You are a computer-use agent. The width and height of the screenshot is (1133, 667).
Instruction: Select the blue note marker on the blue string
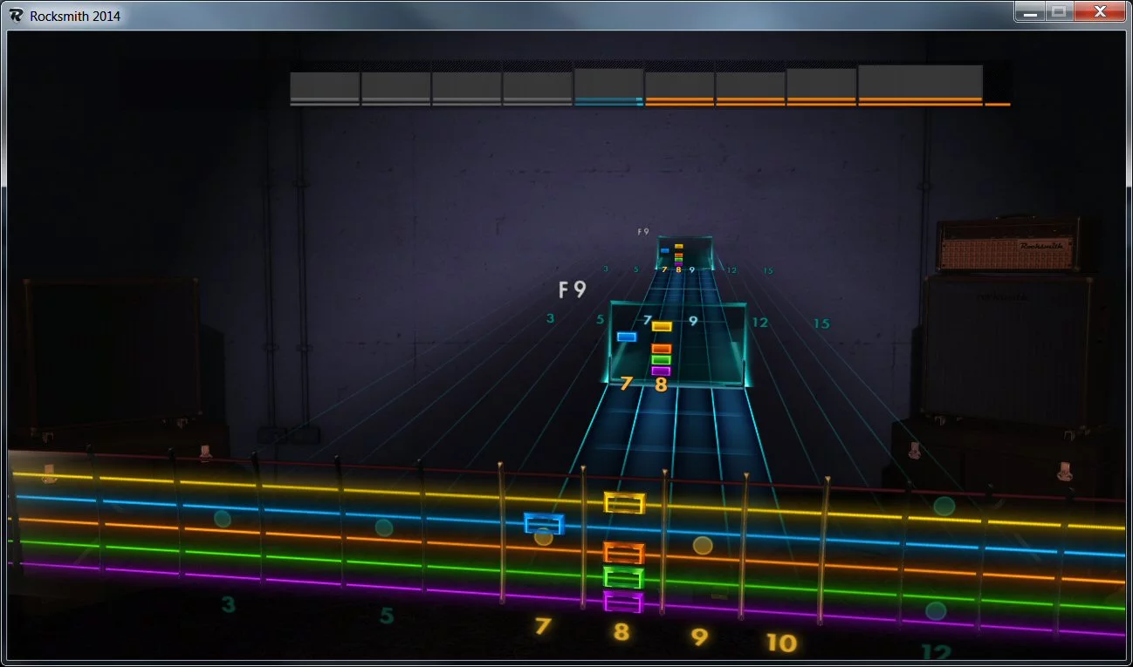(x=542, y=524)
